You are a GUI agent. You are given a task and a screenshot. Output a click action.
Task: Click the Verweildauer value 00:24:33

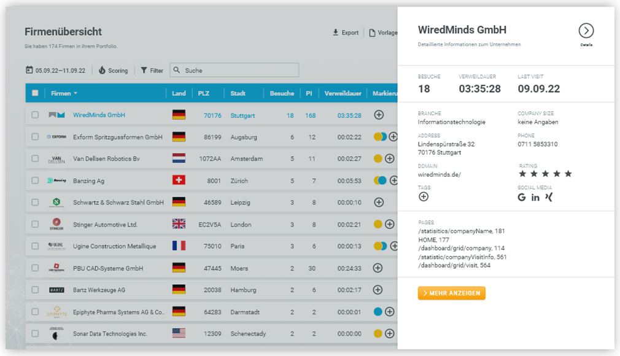pyautogui.click(x=349, y=268)
